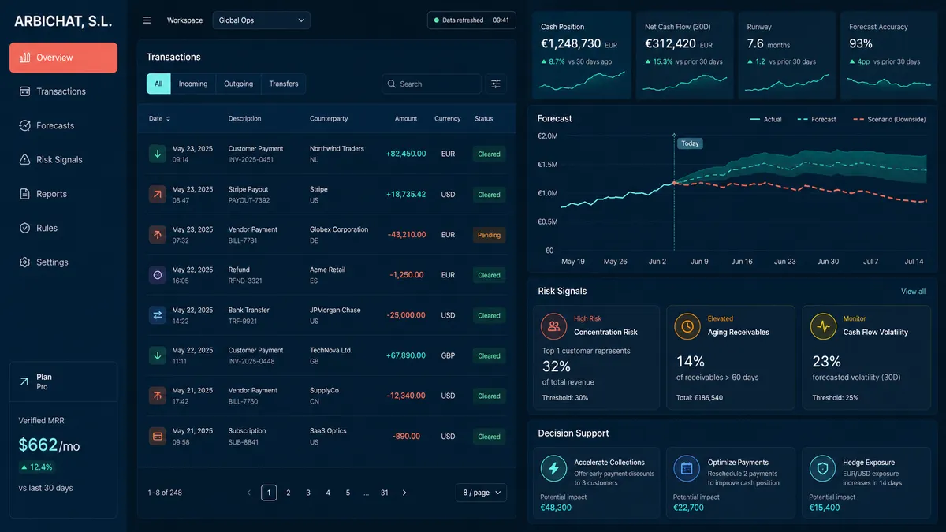This screenshot has width=946, height=532.
Task: Go to page 5
Action: coord(348,493)
